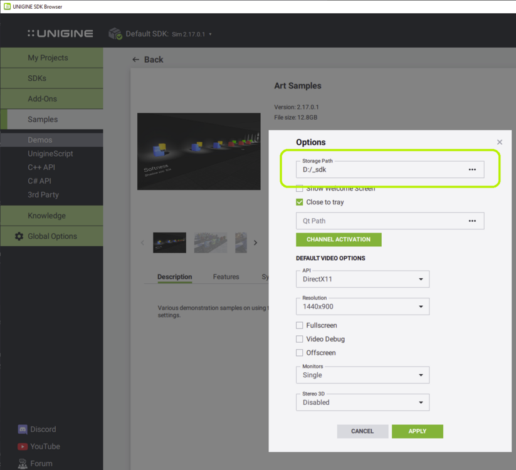Close the Options dialog with X

pyautogui.click(x=500, y=142)
